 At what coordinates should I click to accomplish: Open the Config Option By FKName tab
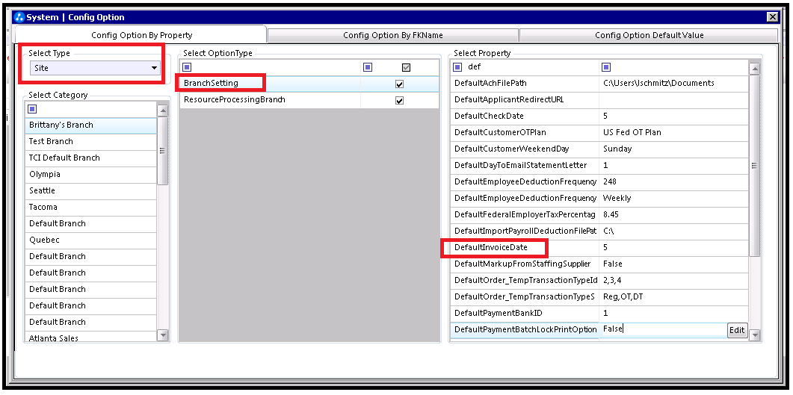click(393, 35)
